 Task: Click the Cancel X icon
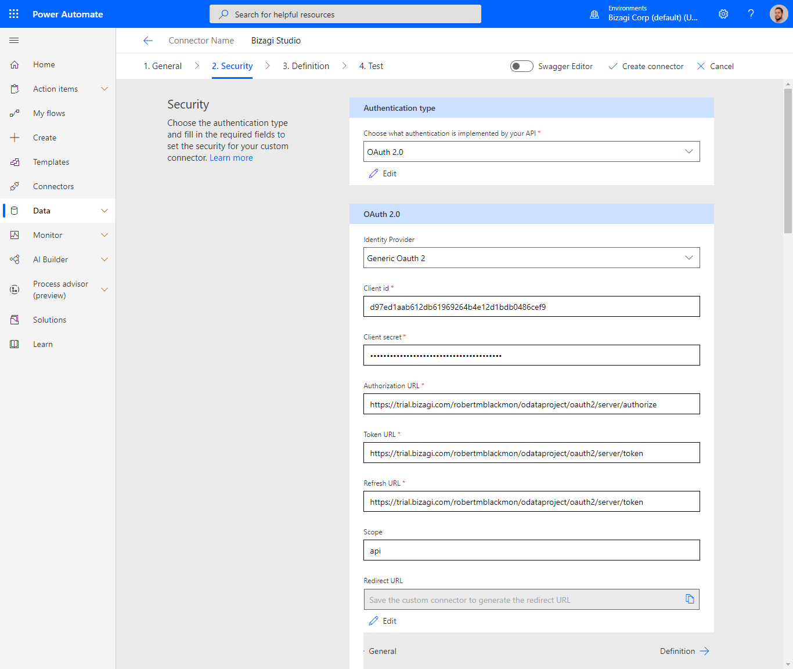pyautogui.click(x=701, y=66)
